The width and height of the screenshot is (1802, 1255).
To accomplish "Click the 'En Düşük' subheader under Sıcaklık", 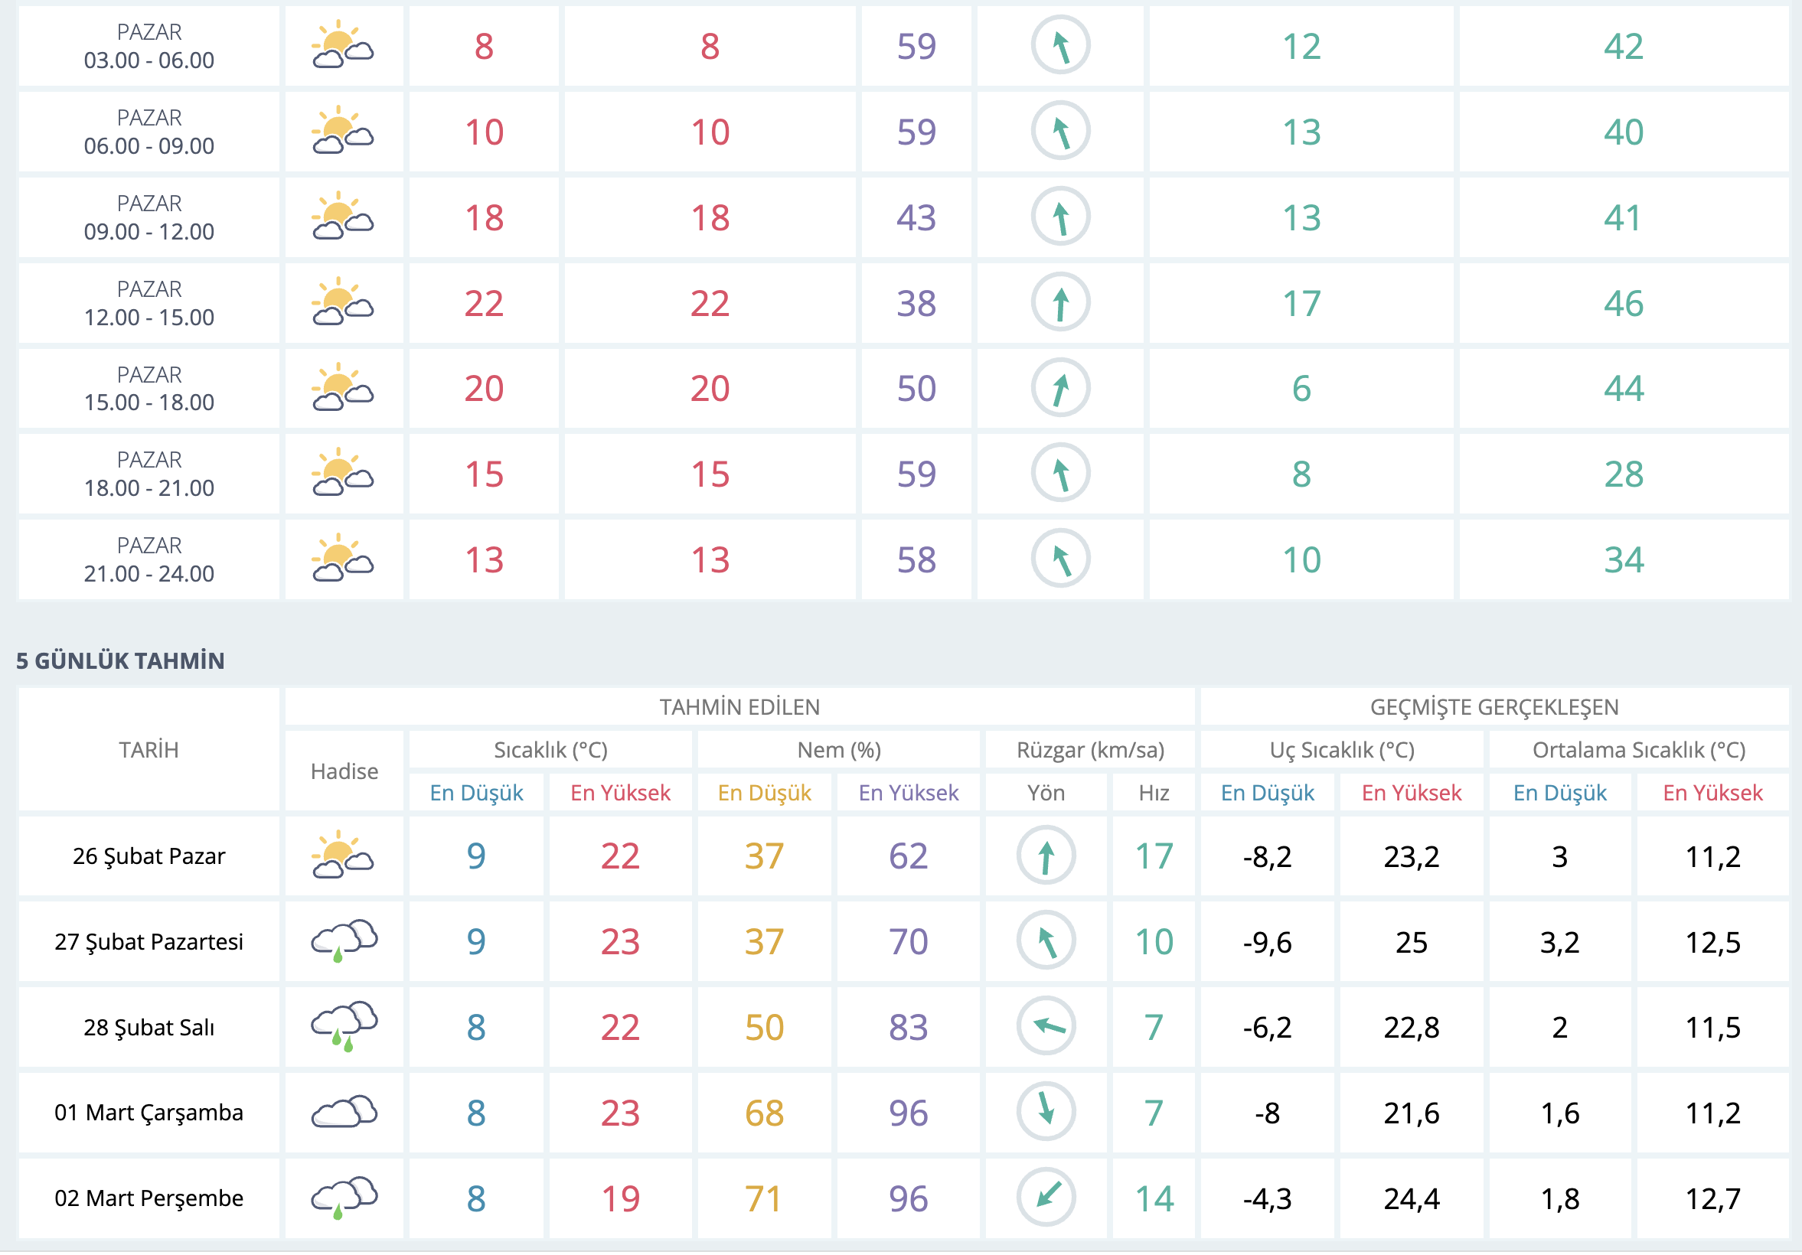I will click(x=476, y=792).
